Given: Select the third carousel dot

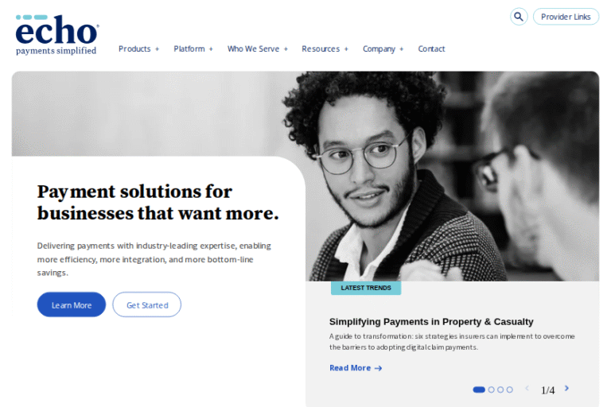Looking at the screenshot, I should pos(500,390).
